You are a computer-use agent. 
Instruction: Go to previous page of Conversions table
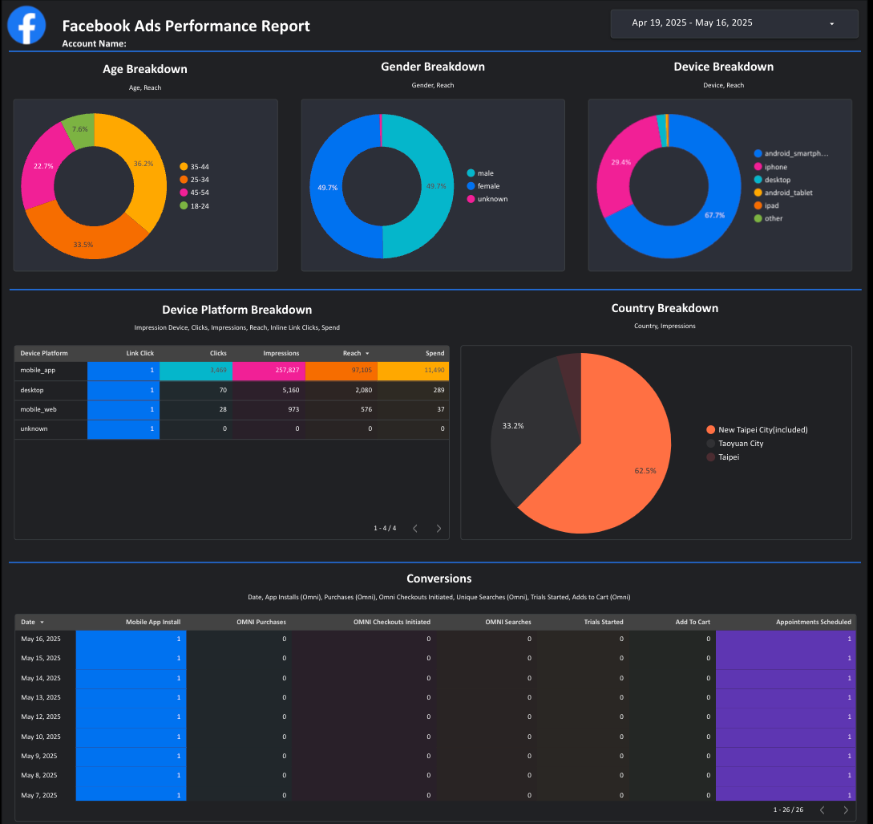tap(822, 810)
